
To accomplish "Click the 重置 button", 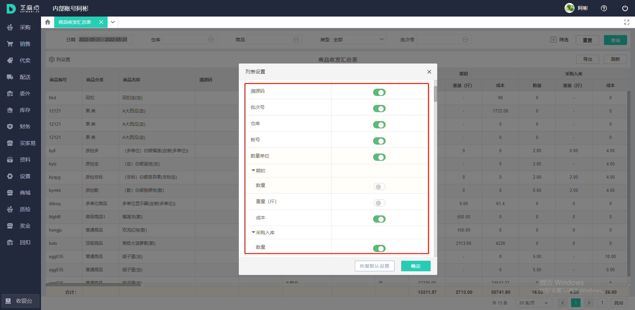I will (587, 40).
